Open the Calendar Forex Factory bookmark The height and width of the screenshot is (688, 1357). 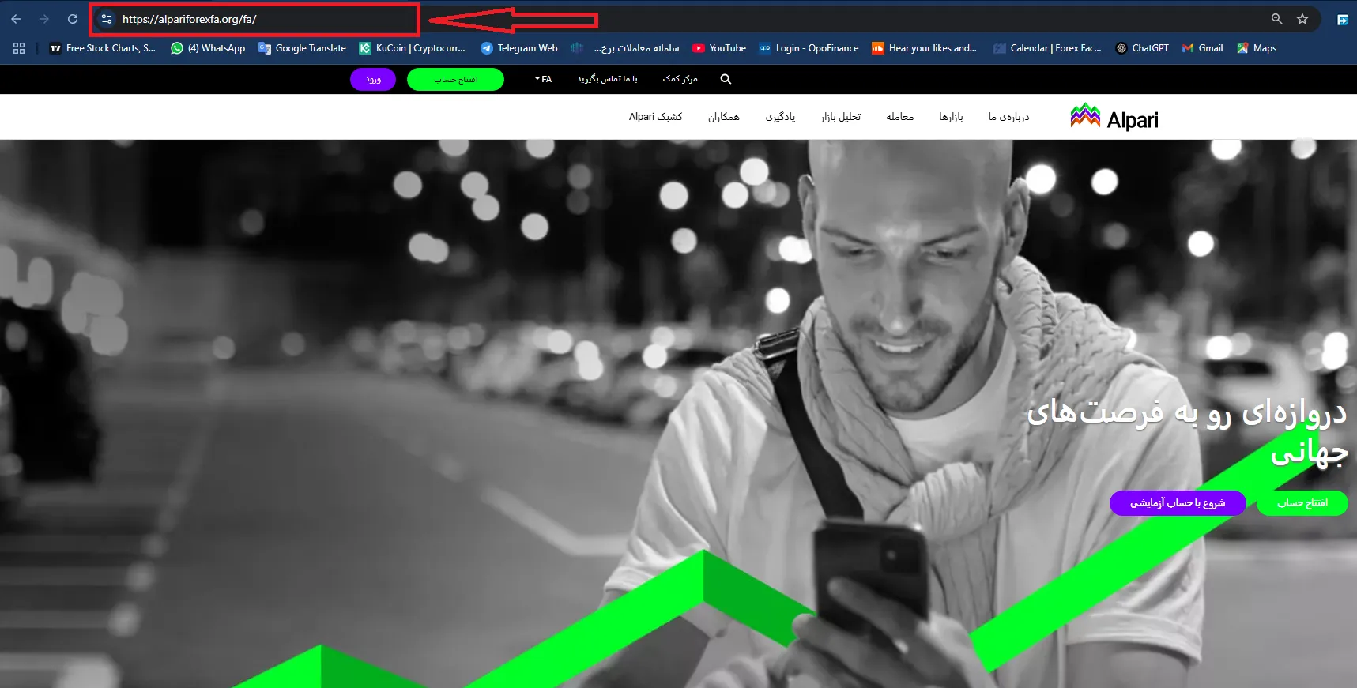tap(1047, 48)
